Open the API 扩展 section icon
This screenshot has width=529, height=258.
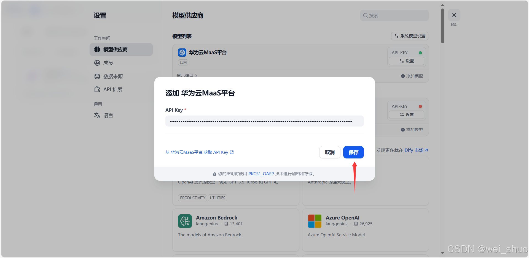click(97, 89)
